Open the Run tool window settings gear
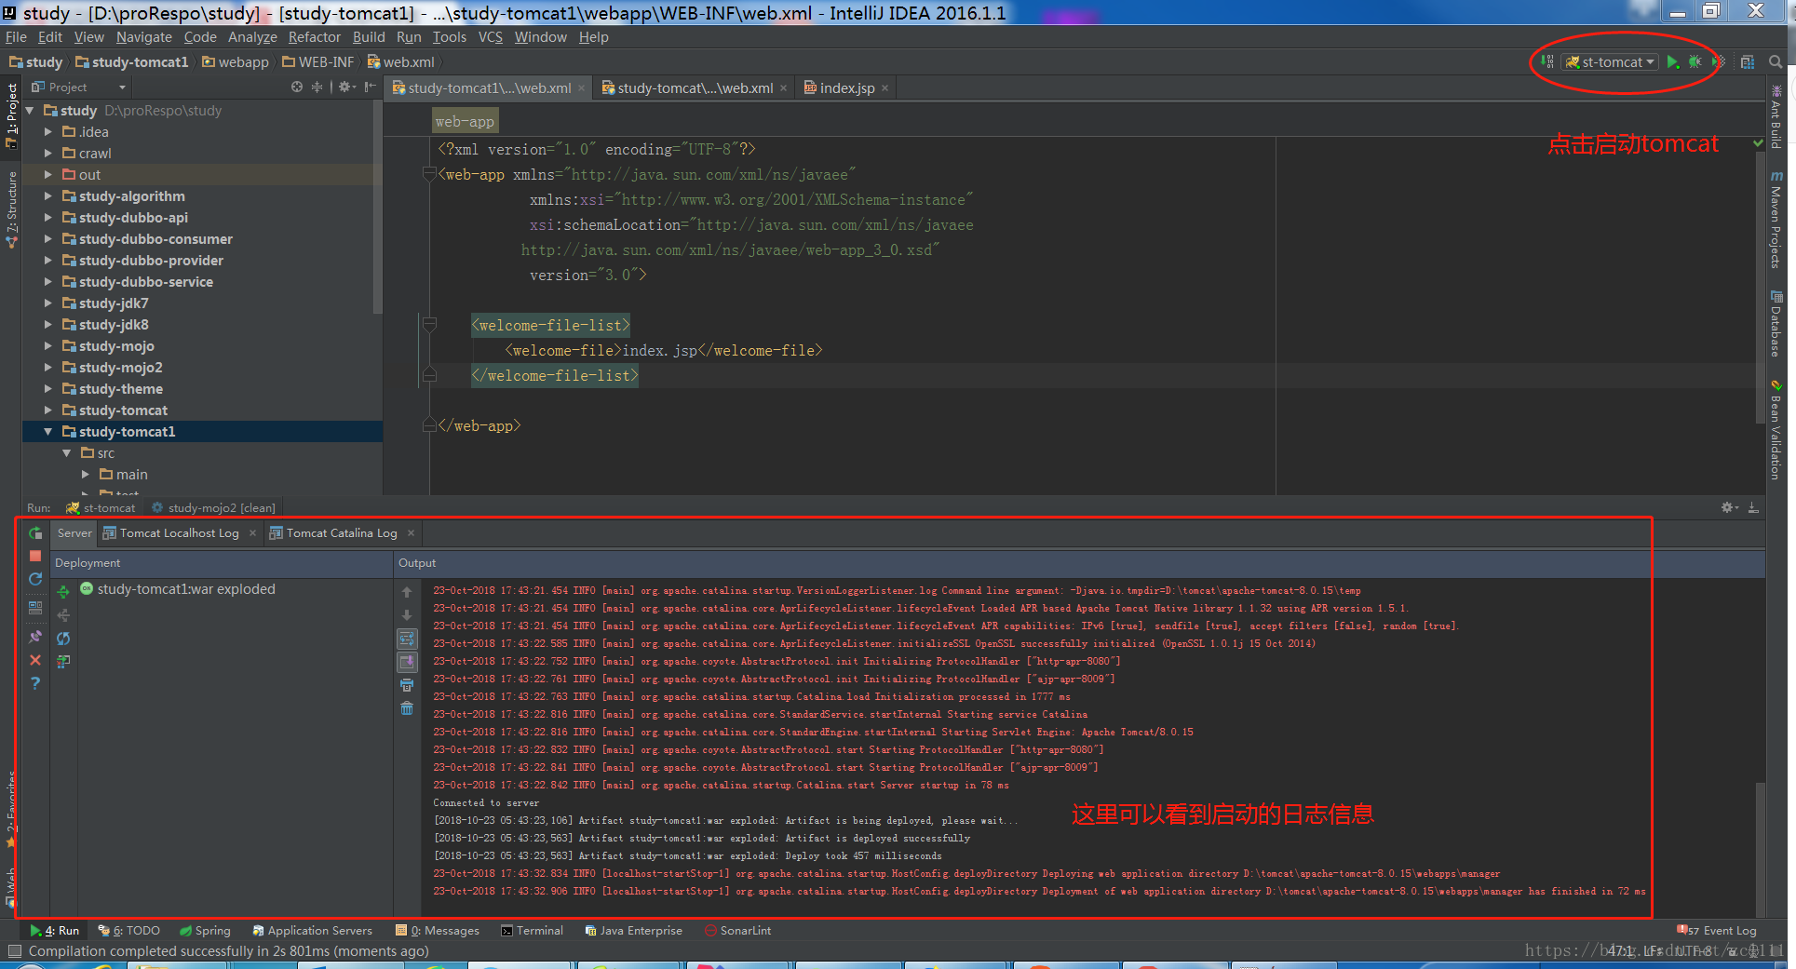 tap(1728, 507)
